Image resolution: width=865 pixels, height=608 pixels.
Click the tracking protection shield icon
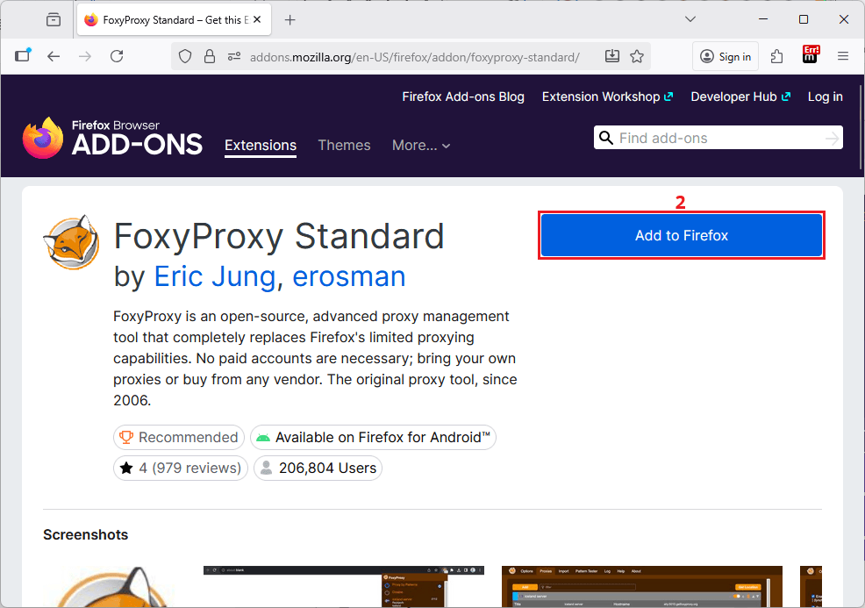tap(185, 56)
